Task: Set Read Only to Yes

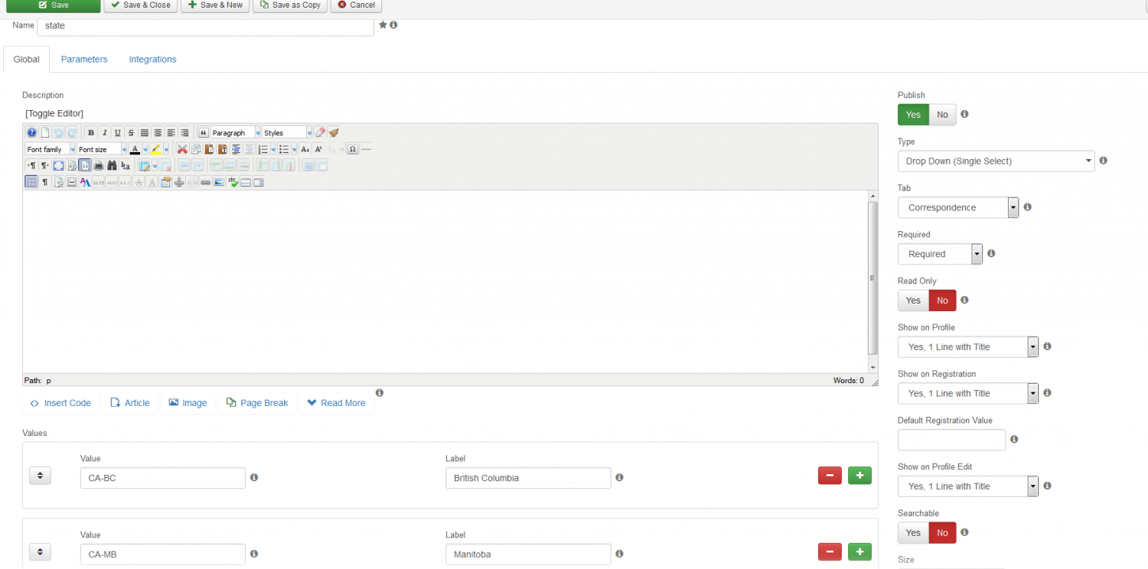Action: [x=913, y=301]
